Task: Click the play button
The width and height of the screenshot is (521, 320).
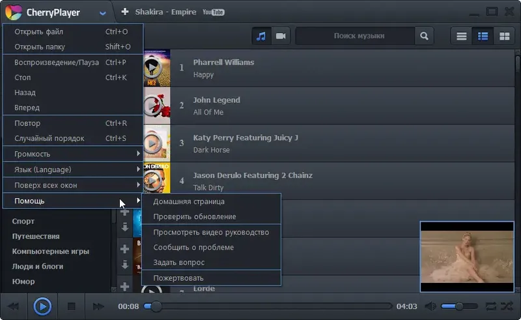Action: [42, 306]
